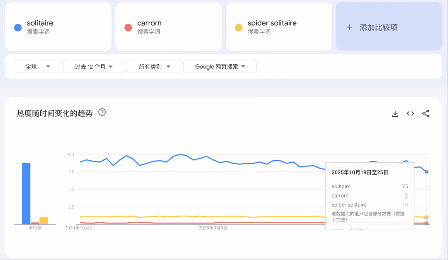Viewport: 448px width, 260px height.
Task: Click the 平均值 label under the bars
Action: pos(35,228)
